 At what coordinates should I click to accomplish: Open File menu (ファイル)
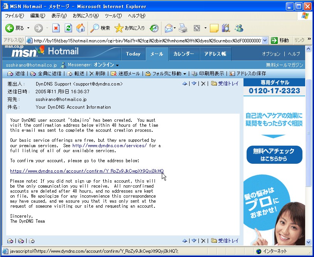click(x=14, y=16)
